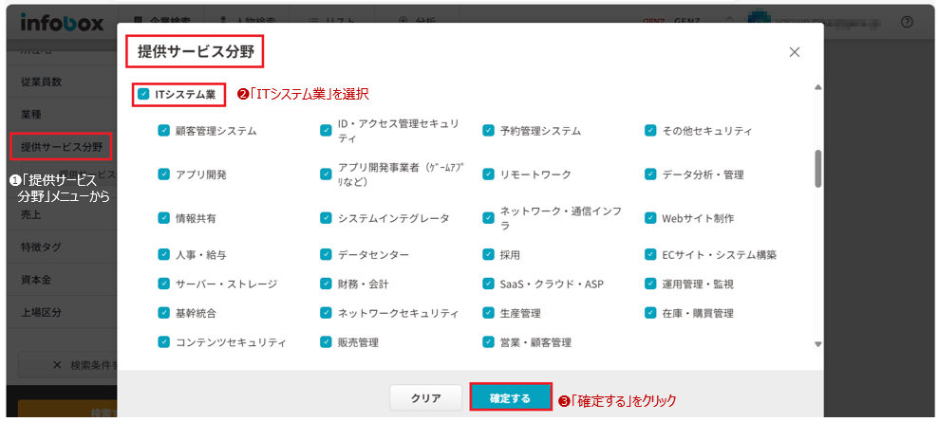Viewport: 938px width, 422px height.
Task: Toggle 予約管理システム checkbox
Action: coord(488,130)
